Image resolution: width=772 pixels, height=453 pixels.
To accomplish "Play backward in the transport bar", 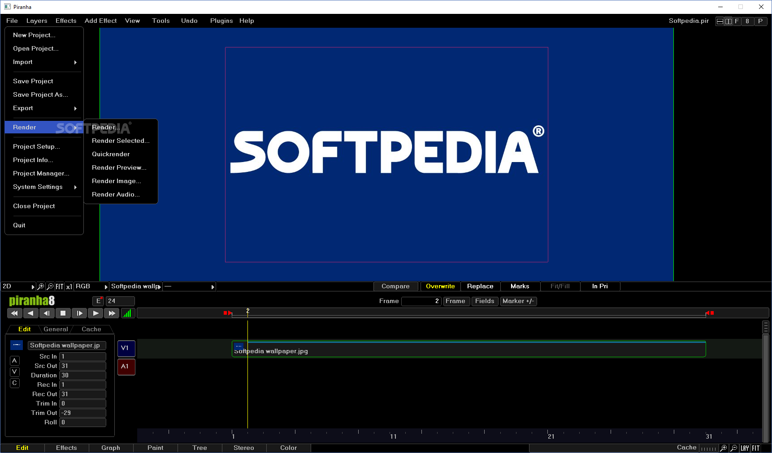I will point(30,313).
